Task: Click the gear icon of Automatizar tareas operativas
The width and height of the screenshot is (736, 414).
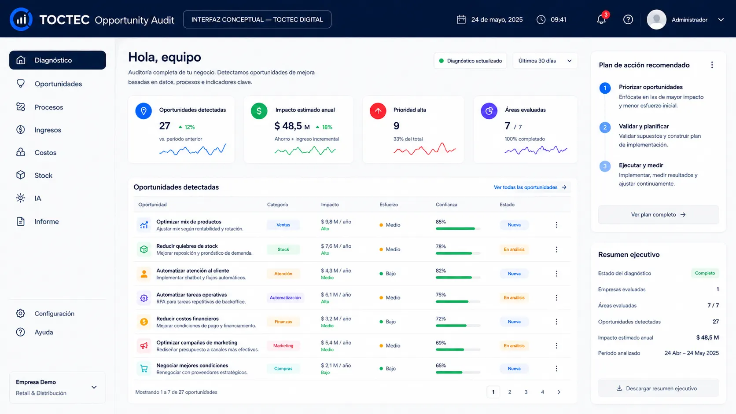Action: coord(144,298)
